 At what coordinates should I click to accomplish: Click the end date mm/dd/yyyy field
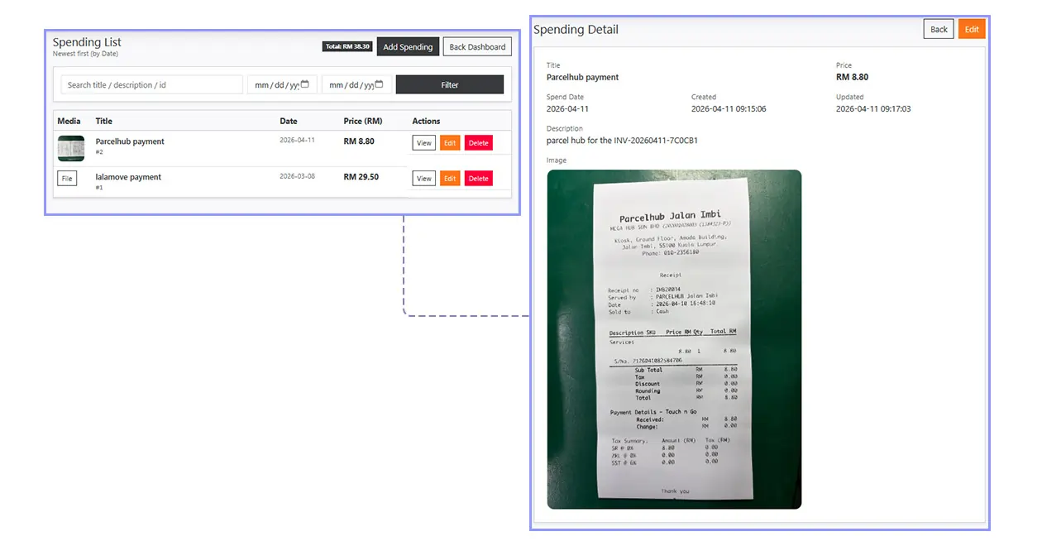coord(351,84)
